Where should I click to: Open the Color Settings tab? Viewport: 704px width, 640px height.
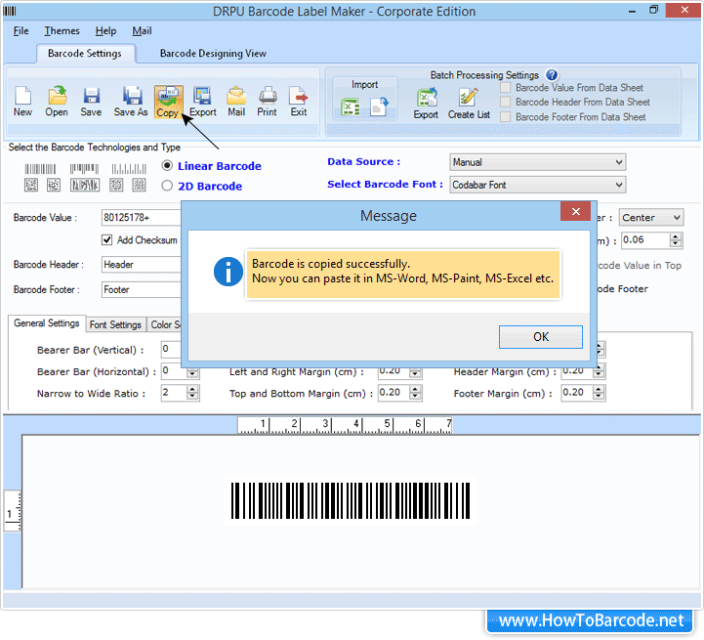click(x=165, y=324)
